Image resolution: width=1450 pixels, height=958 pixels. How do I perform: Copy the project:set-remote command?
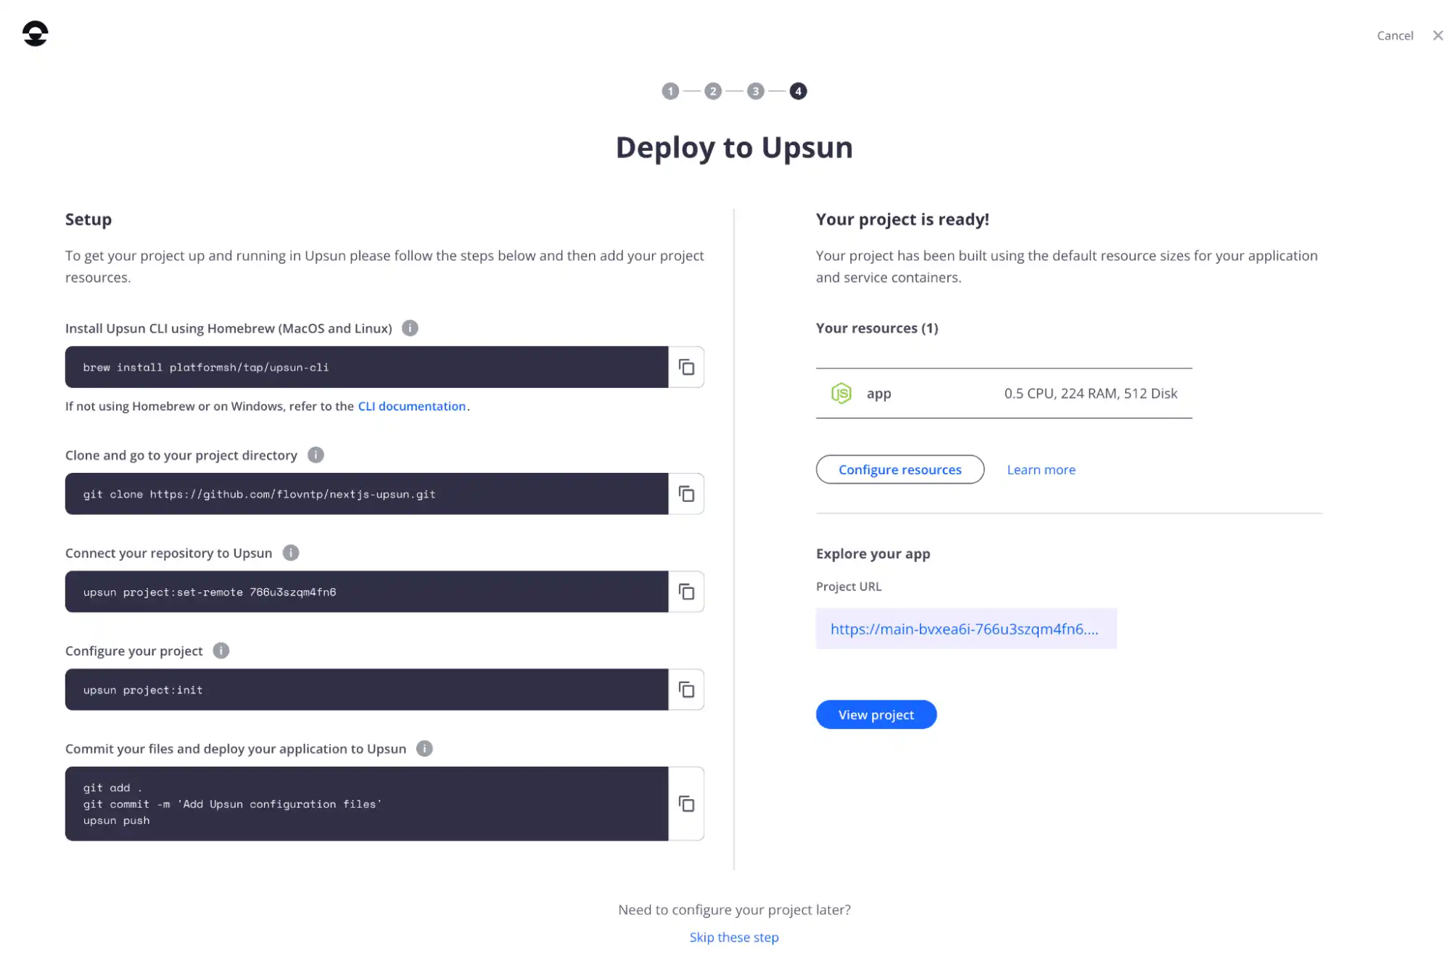pyautogui.click(x=685, y=592)
